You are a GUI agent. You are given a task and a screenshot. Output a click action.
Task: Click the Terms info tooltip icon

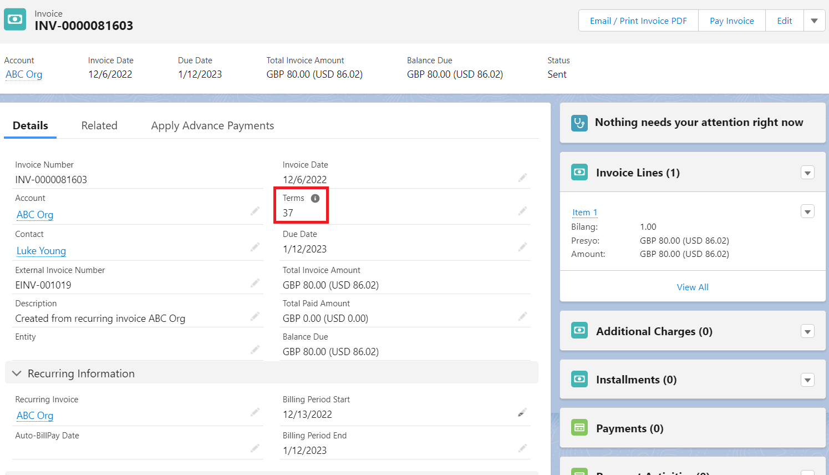click(x=315, y=198)
